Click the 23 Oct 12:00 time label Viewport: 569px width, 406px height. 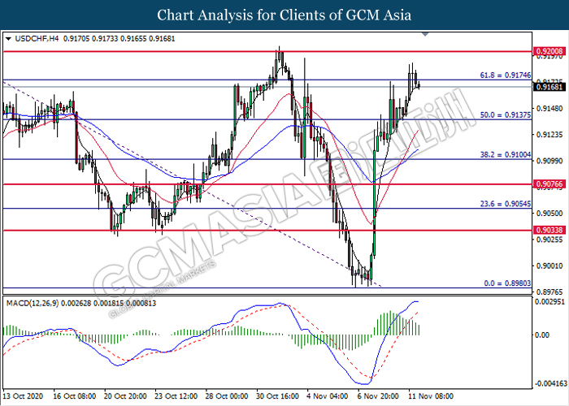(176, 396)
